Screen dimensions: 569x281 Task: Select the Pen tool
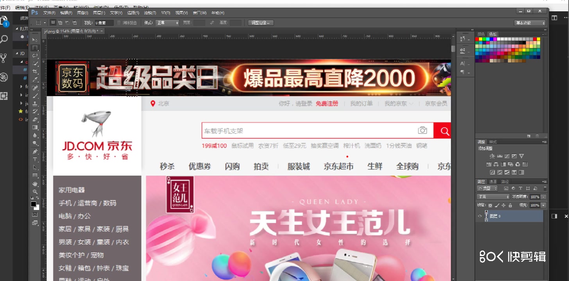click(x=35, y=151)
